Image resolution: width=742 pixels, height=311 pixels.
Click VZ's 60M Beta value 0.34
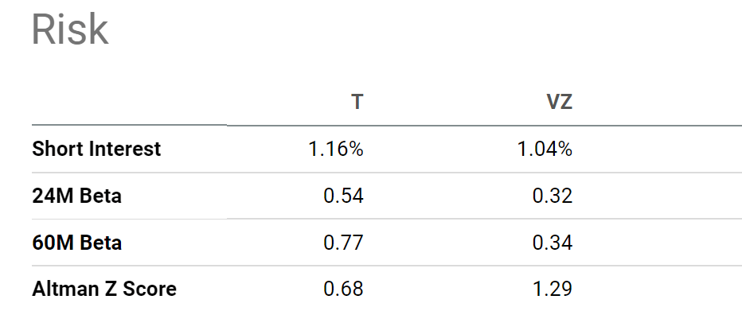[x=553, y=243]
